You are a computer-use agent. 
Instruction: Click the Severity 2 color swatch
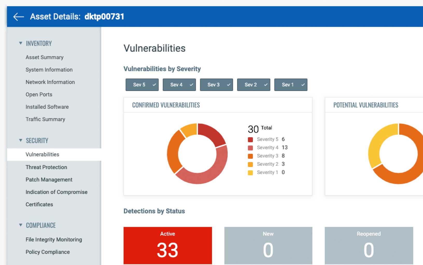(250, 164)
